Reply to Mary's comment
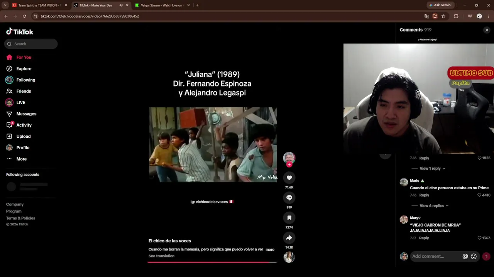494x277 pixels. point(424,238)
